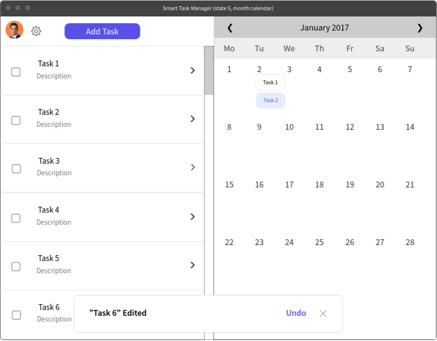Image resolution: width=437 pixels, height=341 pixels.
Task: Select the Task 1 calendar chip
Action: tap(270, 82)
